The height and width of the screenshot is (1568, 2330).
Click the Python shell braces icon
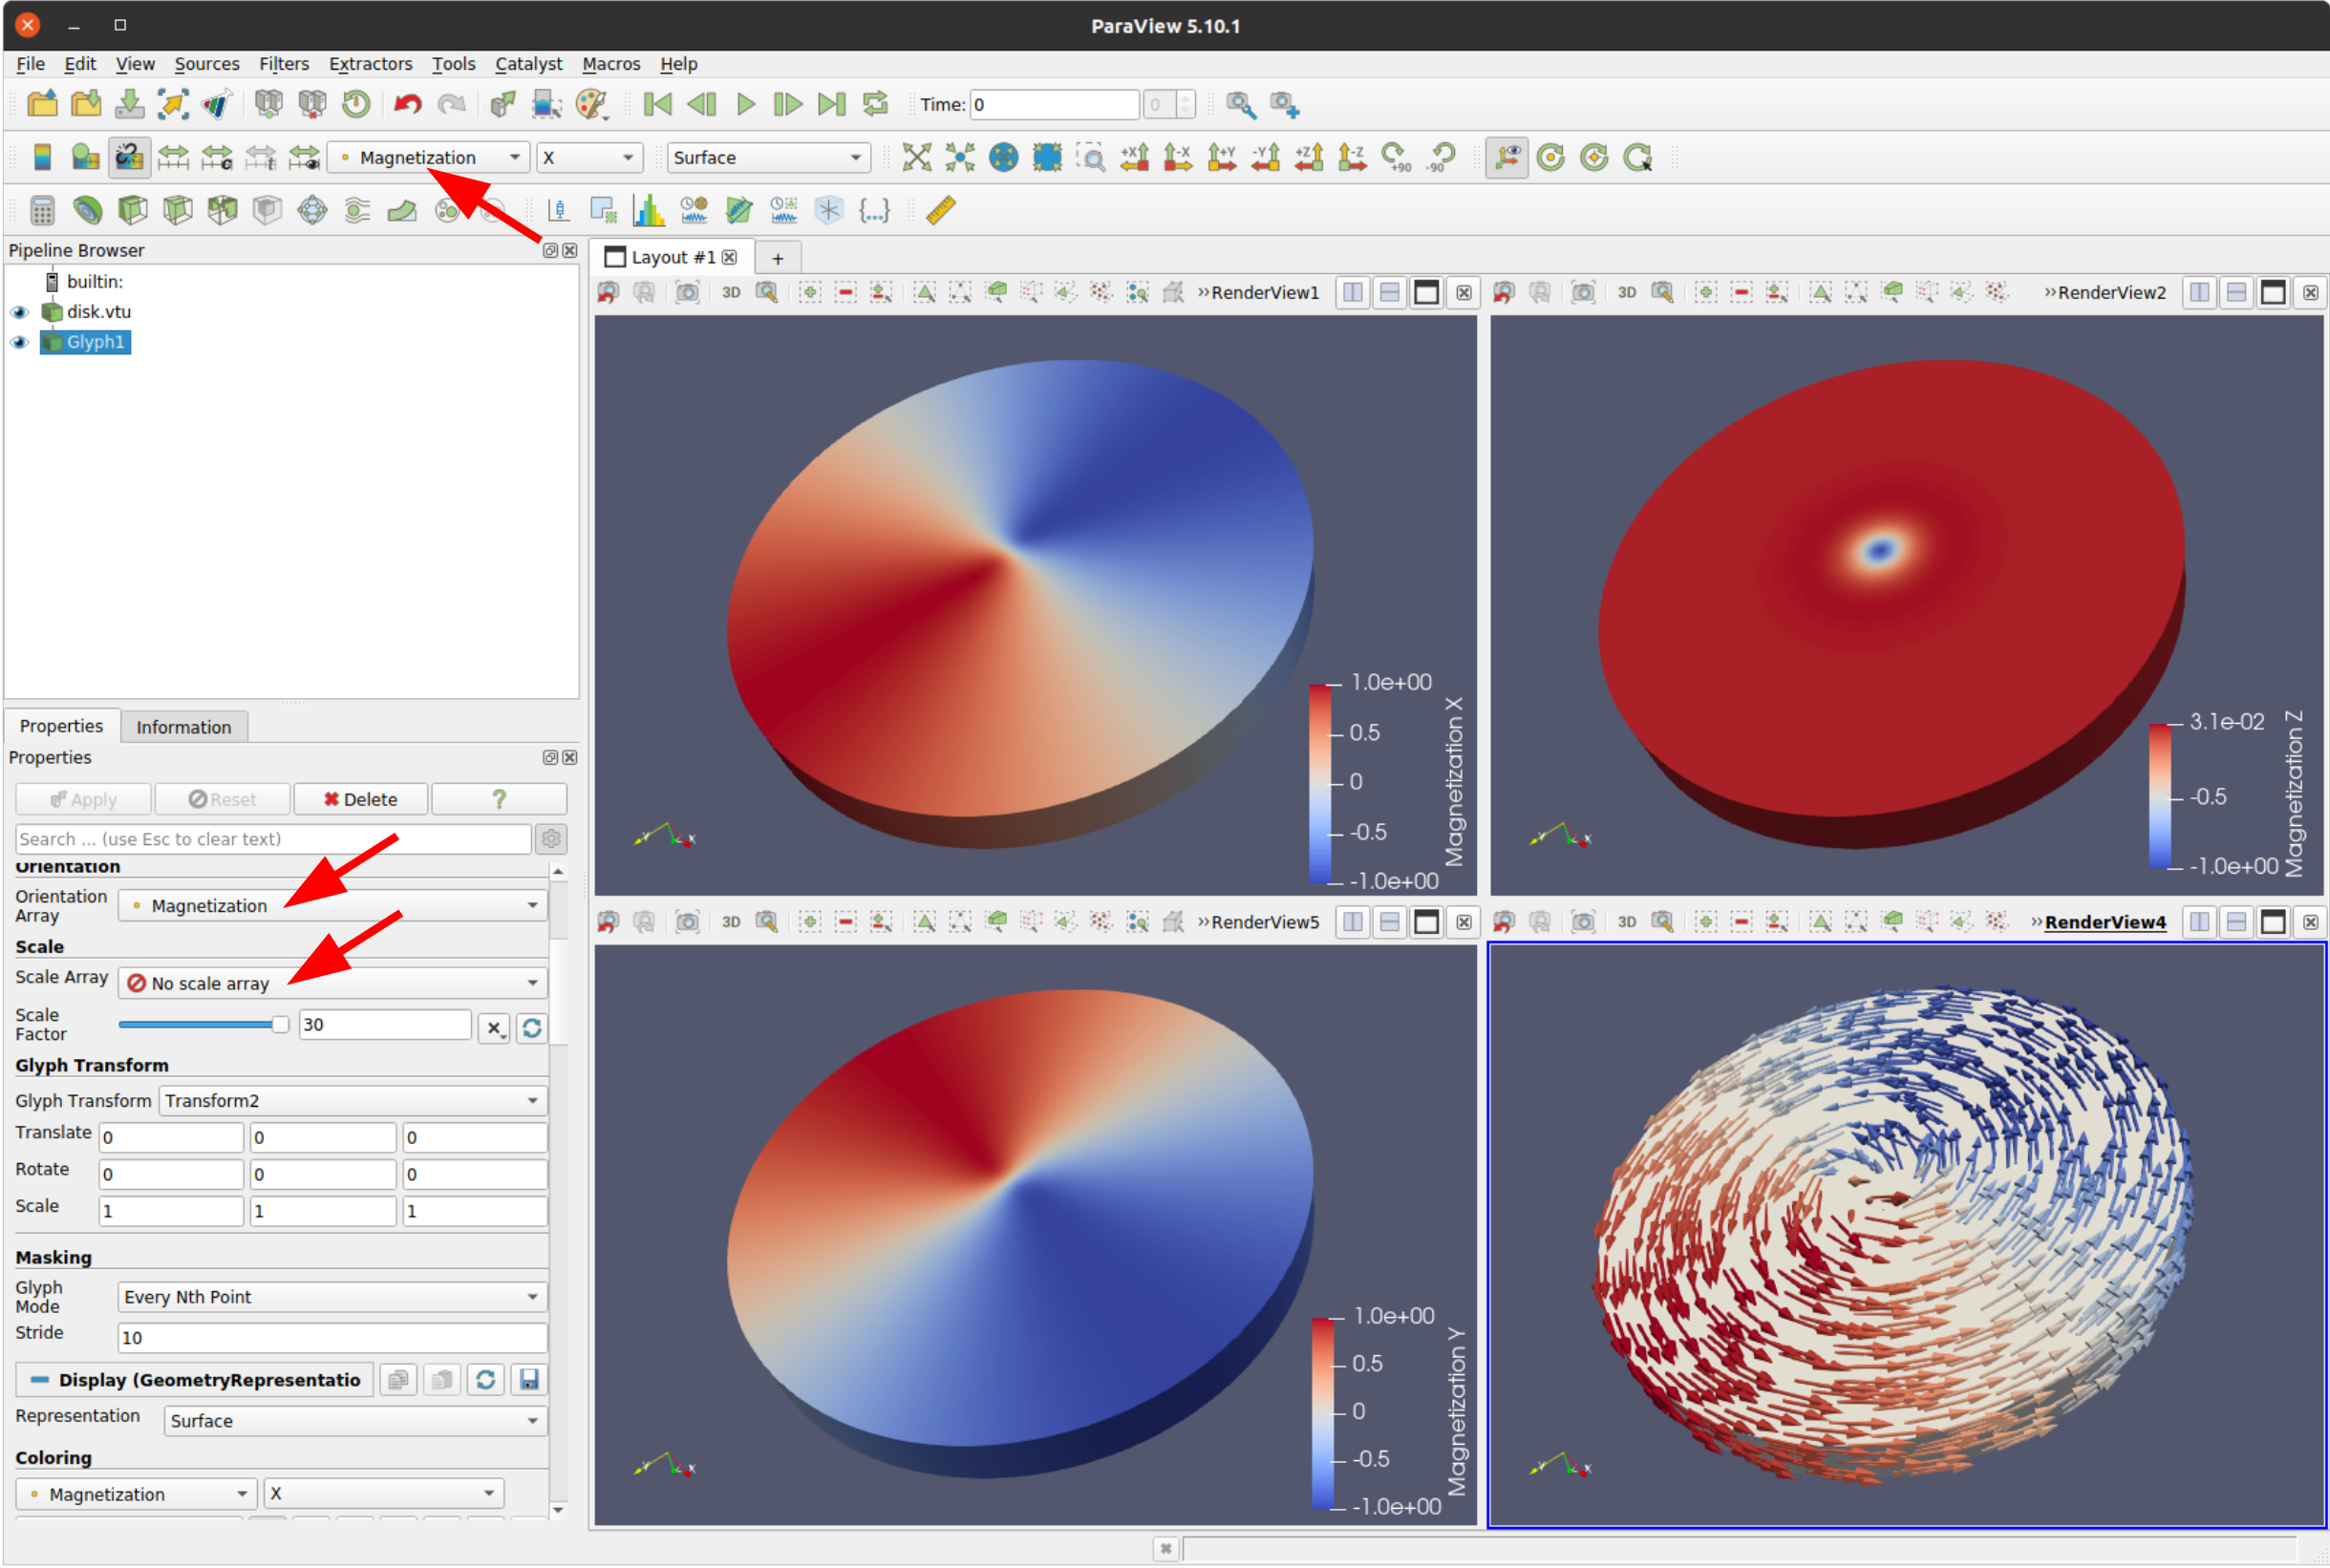874,210
